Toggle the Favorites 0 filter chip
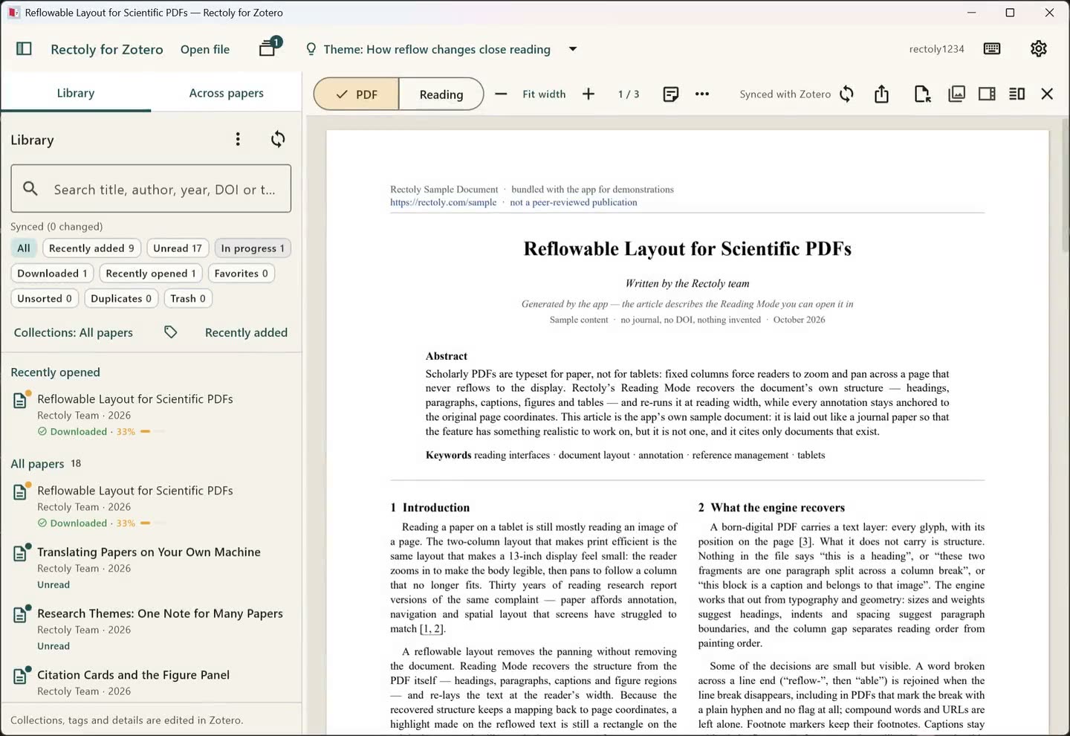The height and width of the screenshot is (736, 1070). click(x=241, y=274)
